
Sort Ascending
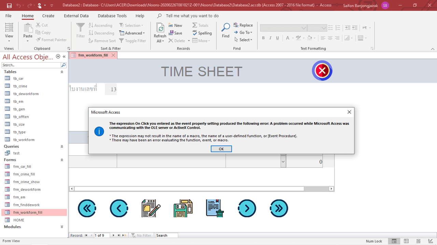(x=100, y=26)
